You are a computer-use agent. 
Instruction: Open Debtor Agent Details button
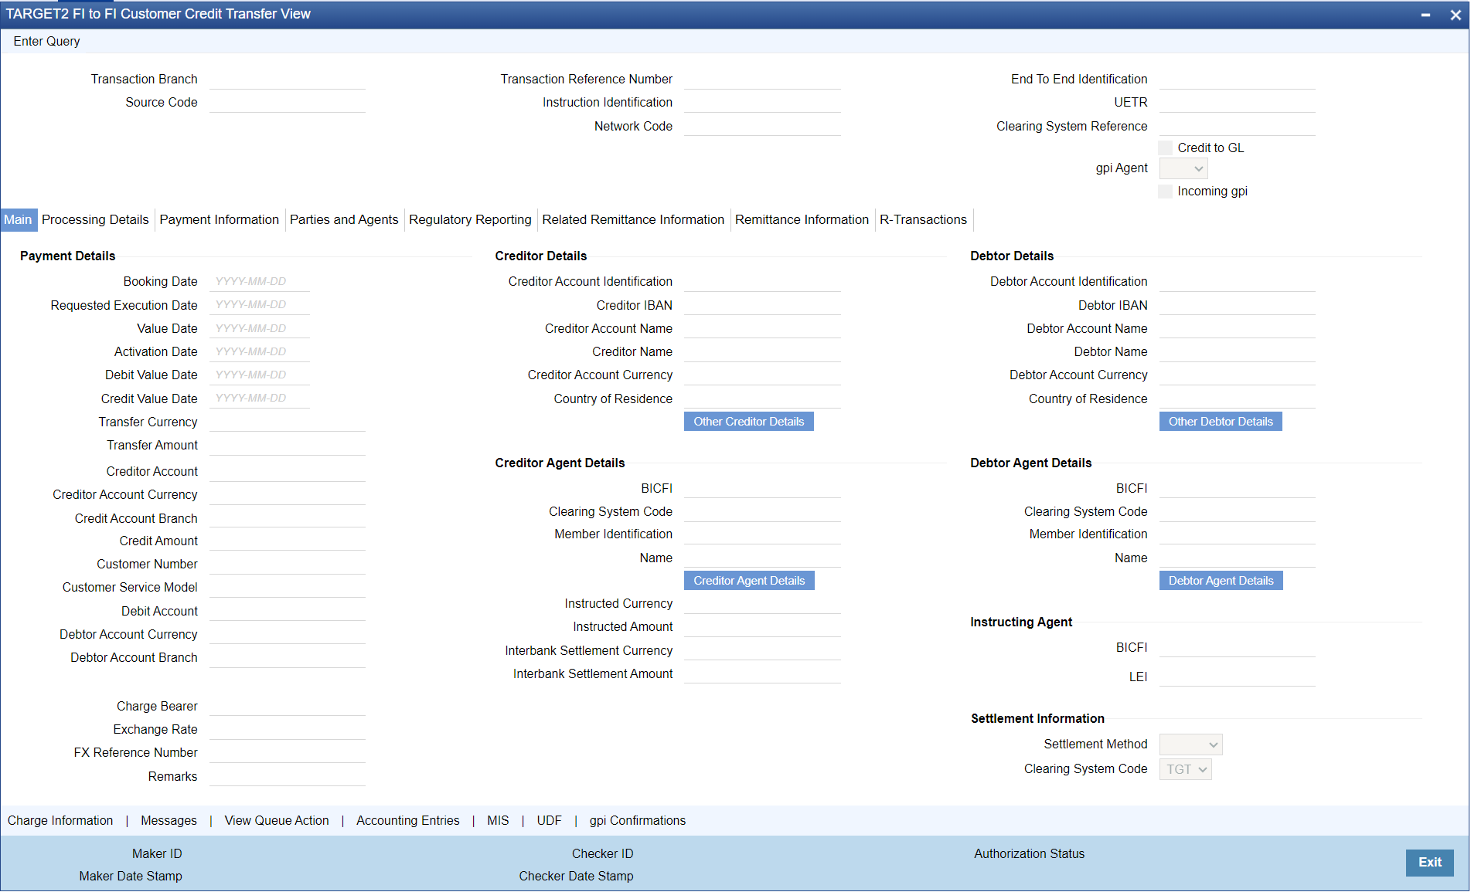pyautogui.click(x=1221, y=581)
